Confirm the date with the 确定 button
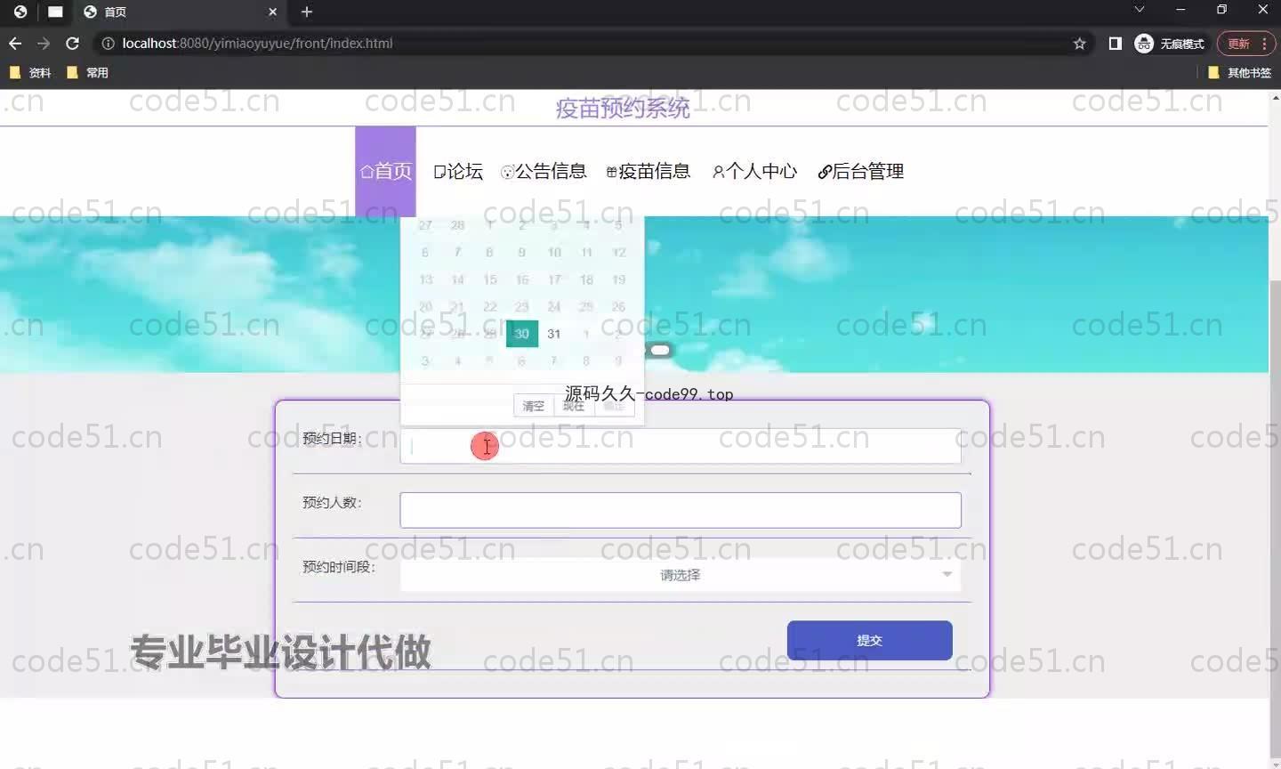1281x769 pixels. point(614,406)
